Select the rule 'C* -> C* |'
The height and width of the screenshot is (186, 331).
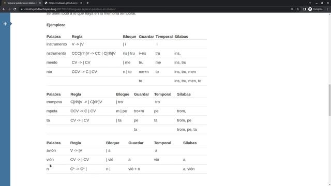78,169
